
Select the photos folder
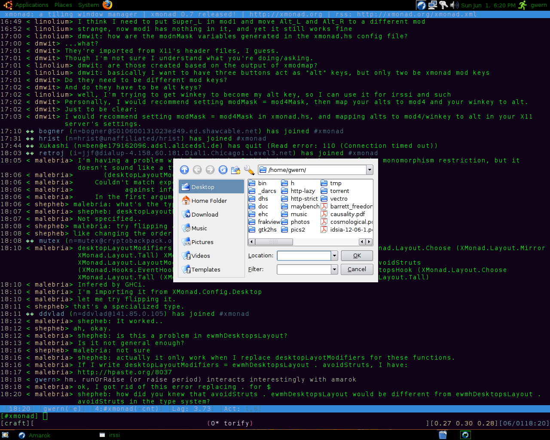click(296, 222)
